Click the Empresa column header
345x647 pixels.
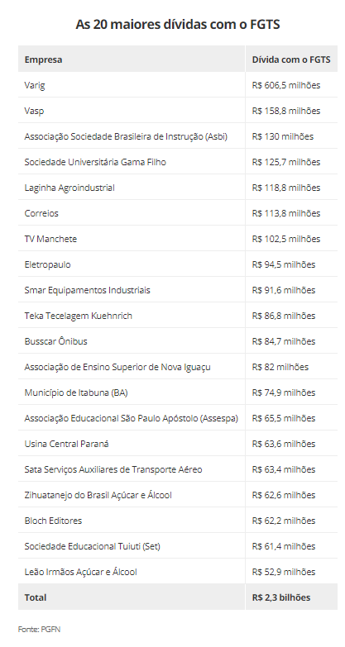tap(43, 59)
